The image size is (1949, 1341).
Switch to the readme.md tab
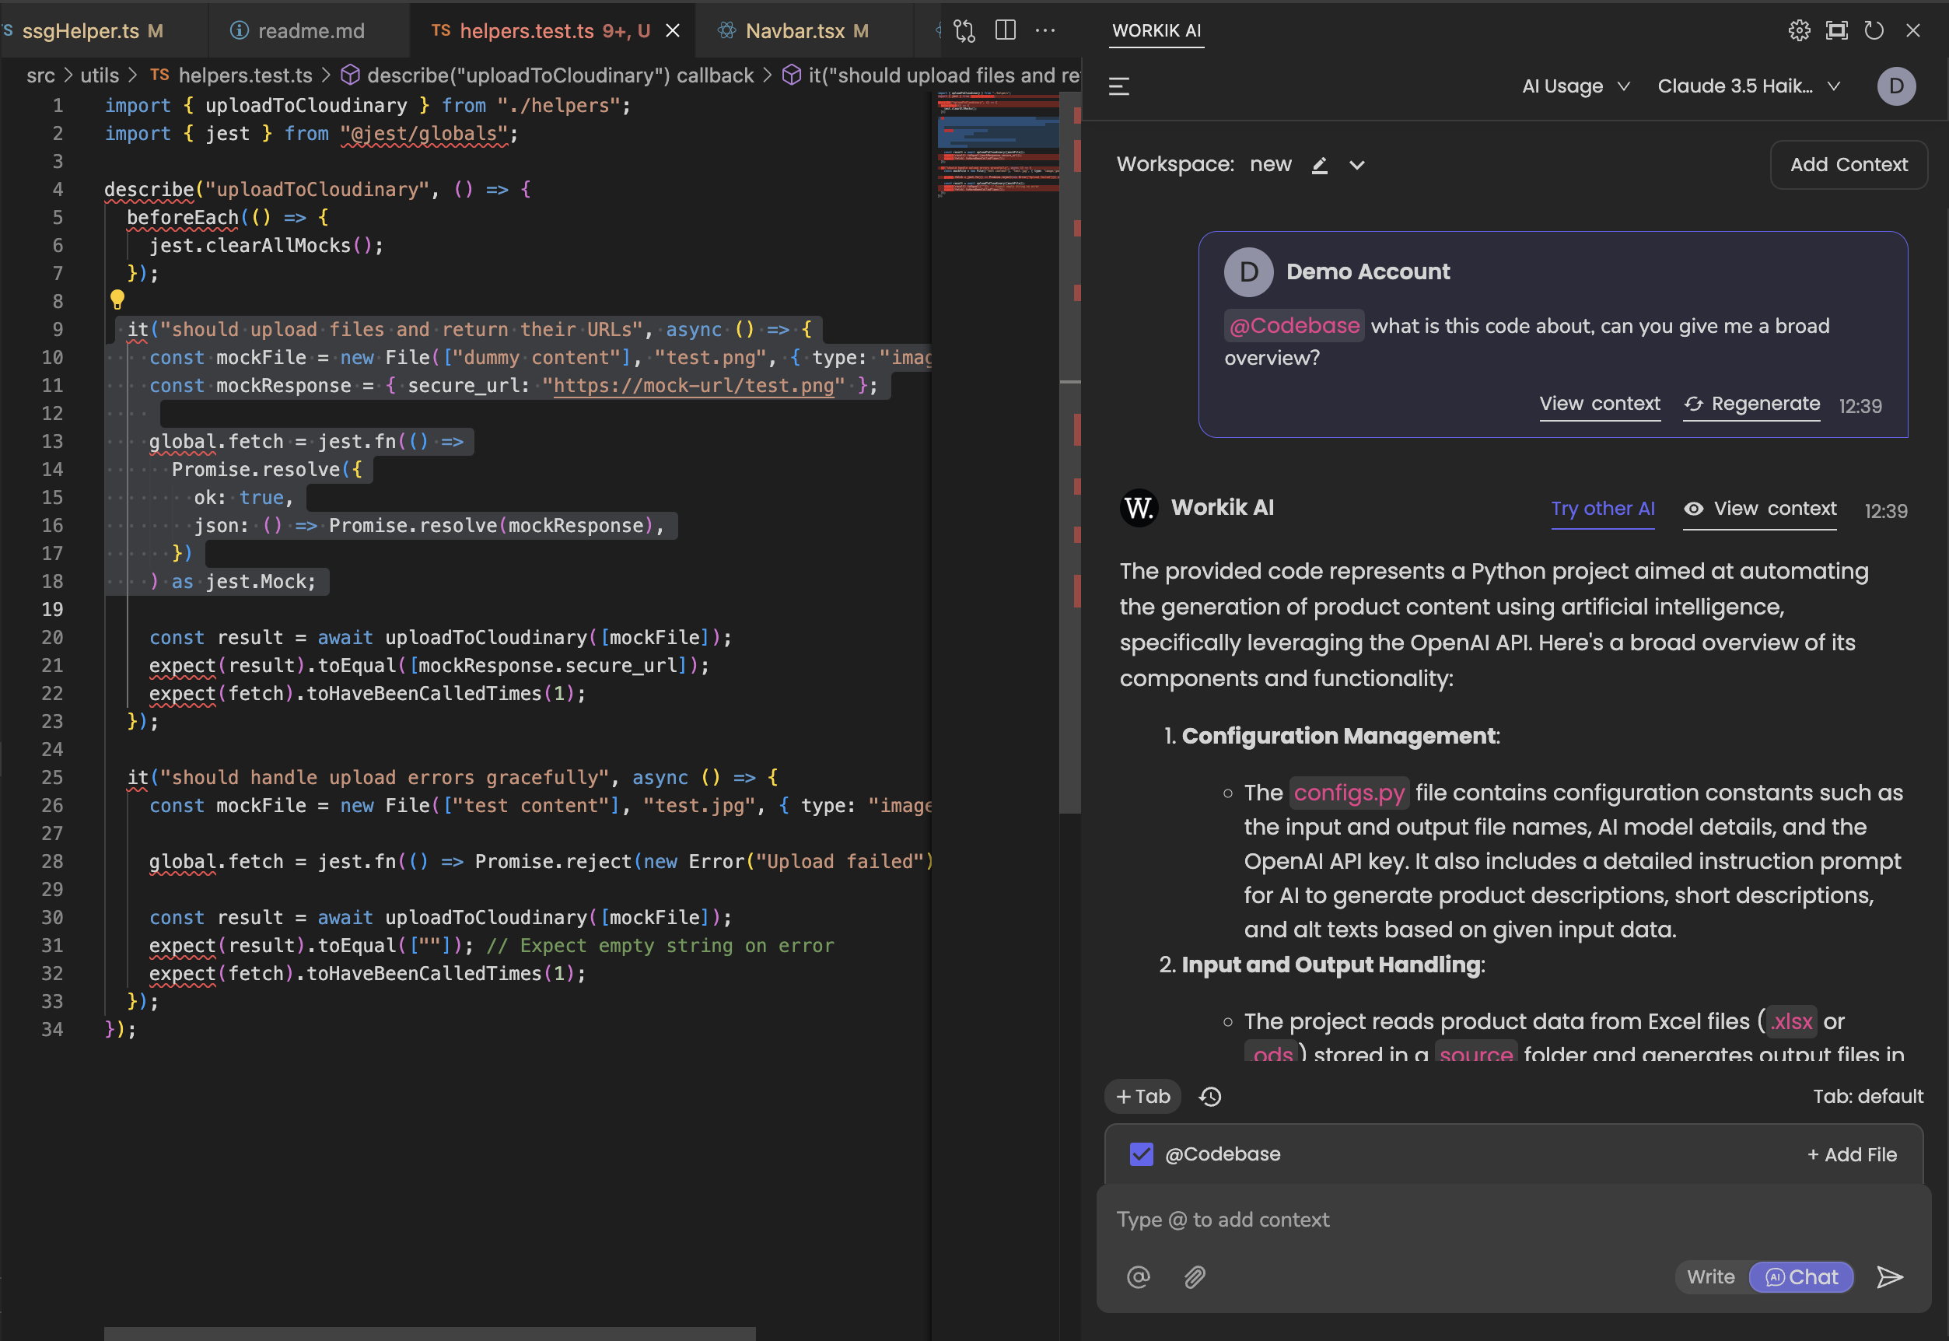point(311,30)
